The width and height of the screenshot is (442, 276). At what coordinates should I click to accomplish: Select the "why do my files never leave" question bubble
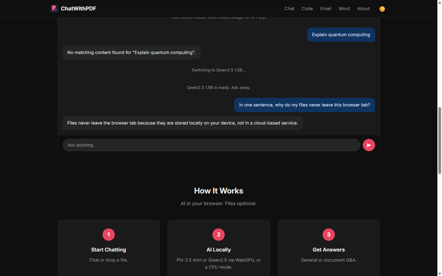pos(304,105)
